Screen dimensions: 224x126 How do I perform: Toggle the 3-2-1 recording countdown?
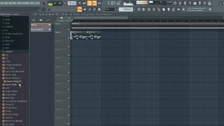pyautogui.click(x=90, y=3)
